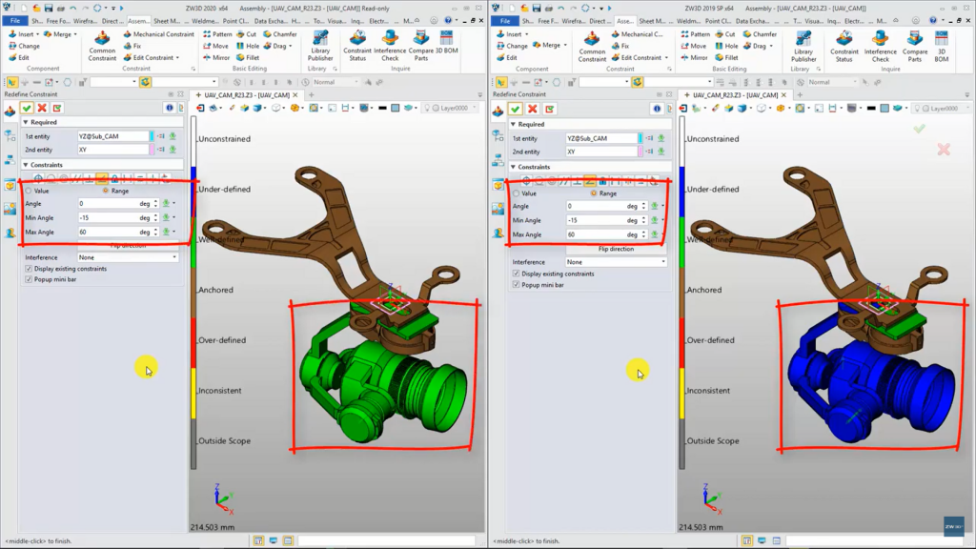Click the cyan swatch beside 1st entity in ZW3D 2020
976x549 pixels.
(x=150, y=136)
